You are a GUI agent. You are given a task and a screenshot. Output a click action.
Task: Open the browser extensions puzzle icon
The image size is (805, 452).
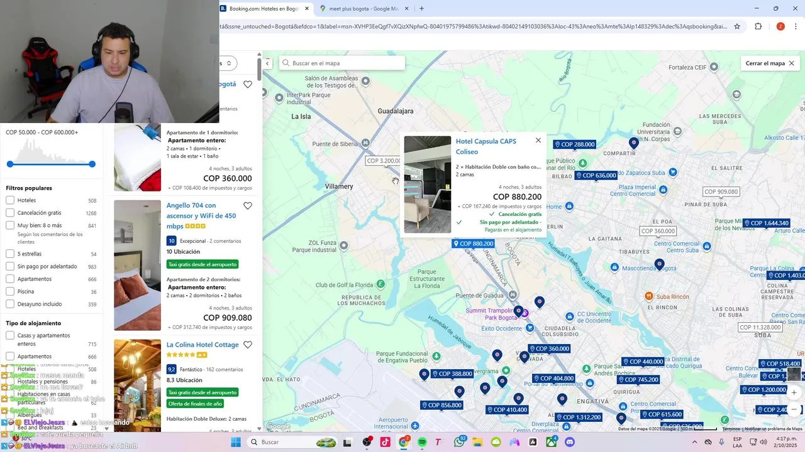758,26
